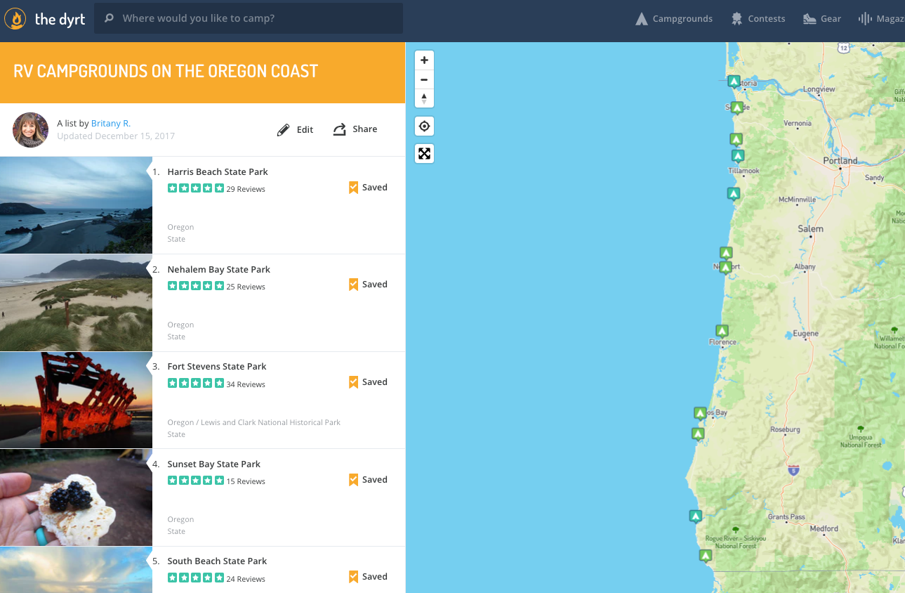The width and height of the screenshot is (905, 593).
Task: Click Fort Stevens shipwreck photo
Action: (x=76, y=400)
